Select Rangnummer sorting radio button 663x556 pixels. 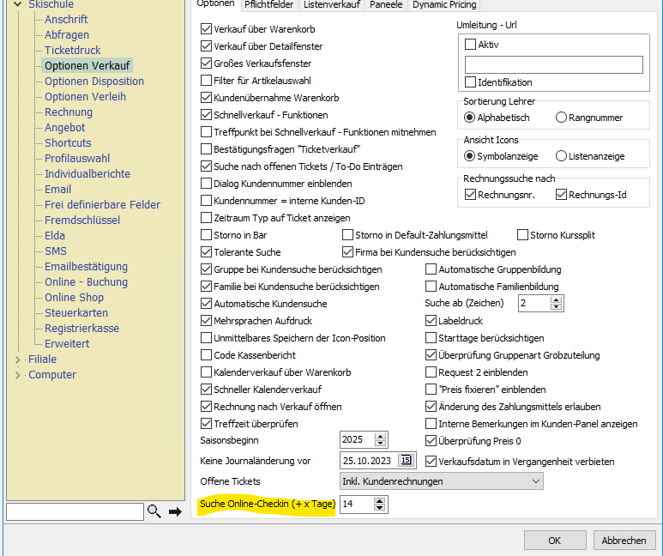562,118
